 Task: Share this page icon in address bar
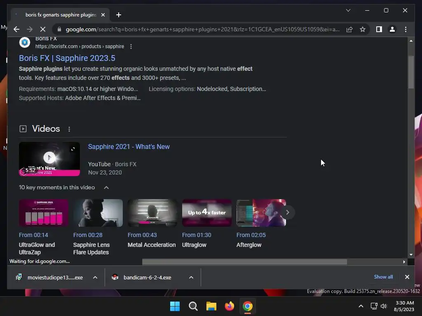349,29
